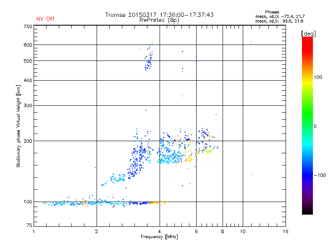The height and width of the screenshot is (252, 336).
Task: Click the y-axis '500' tick label
Action: pos(28,61)
